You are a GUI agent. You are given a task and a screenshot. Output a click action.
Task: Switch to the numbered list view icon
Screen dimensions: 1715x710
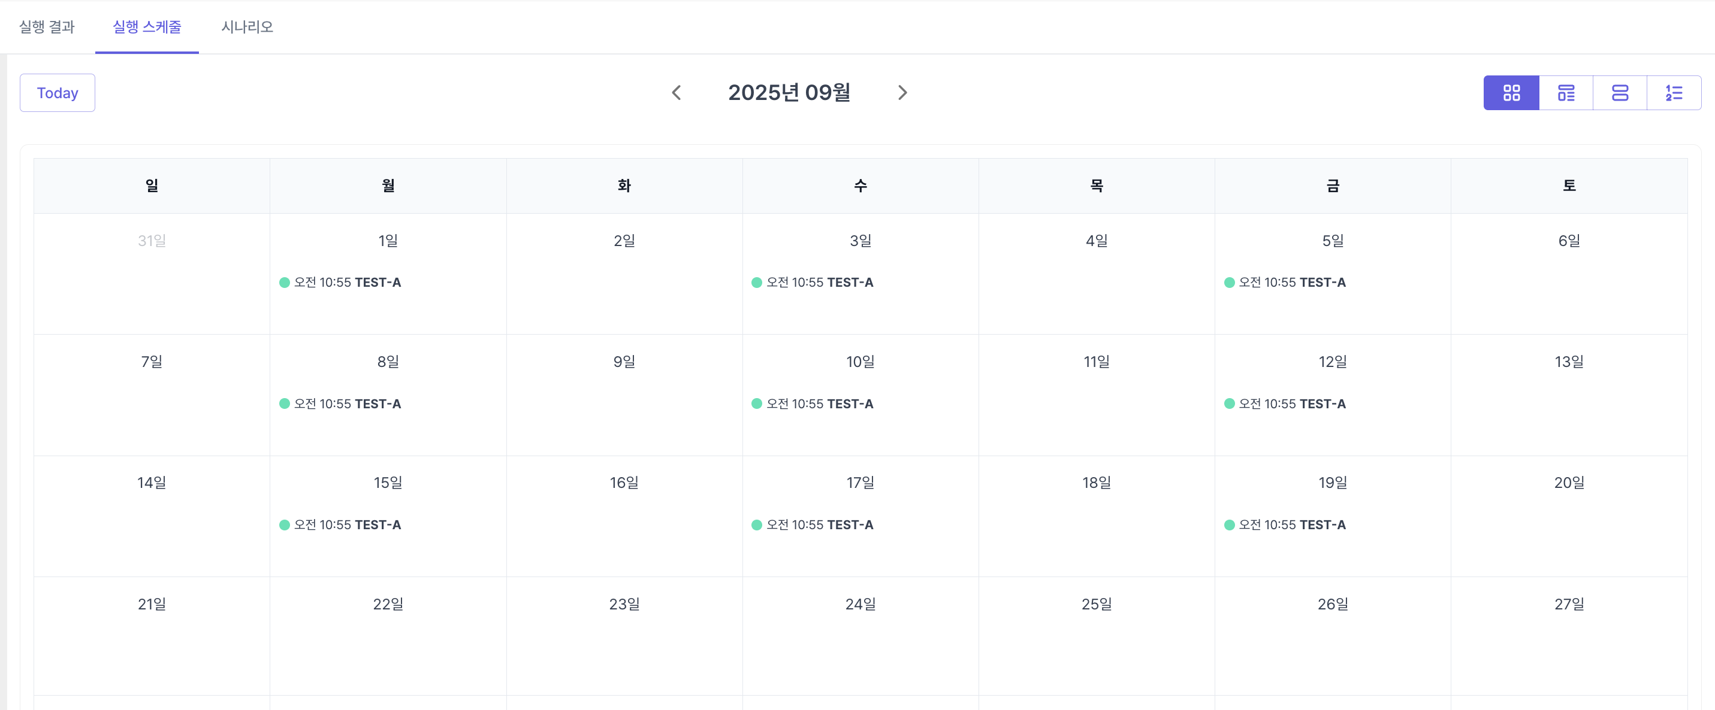coord(1674,93)
